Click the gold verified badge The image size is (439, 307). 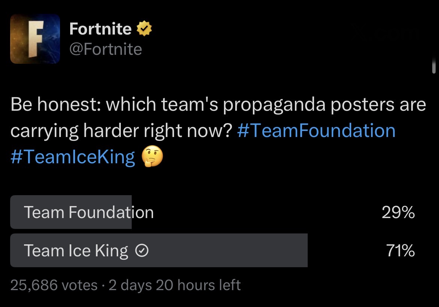tap(144, 29)
